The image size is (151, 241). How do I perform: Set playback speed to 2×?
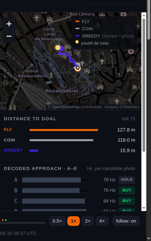88,221
